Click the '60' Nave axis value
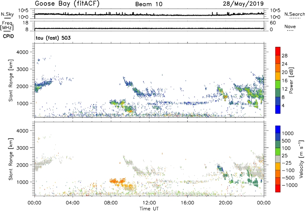This screenshot has height=211, width=305. tap(273, 23)
